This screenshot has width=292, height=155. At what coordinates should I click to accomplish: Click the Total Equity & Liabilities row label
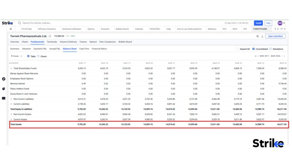(21, 109)
